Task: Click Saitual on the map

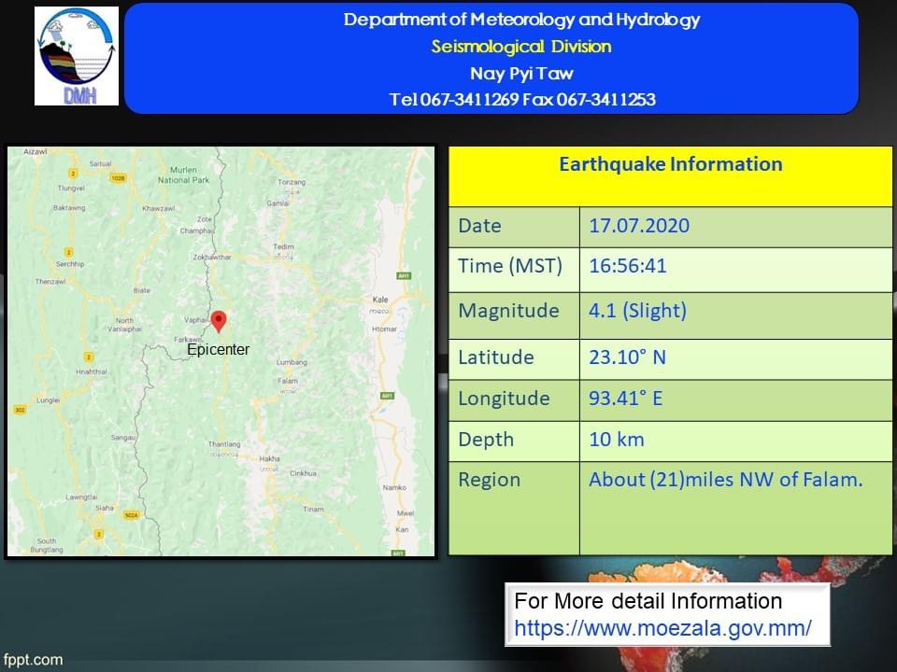Action: (x=101, y=163)
